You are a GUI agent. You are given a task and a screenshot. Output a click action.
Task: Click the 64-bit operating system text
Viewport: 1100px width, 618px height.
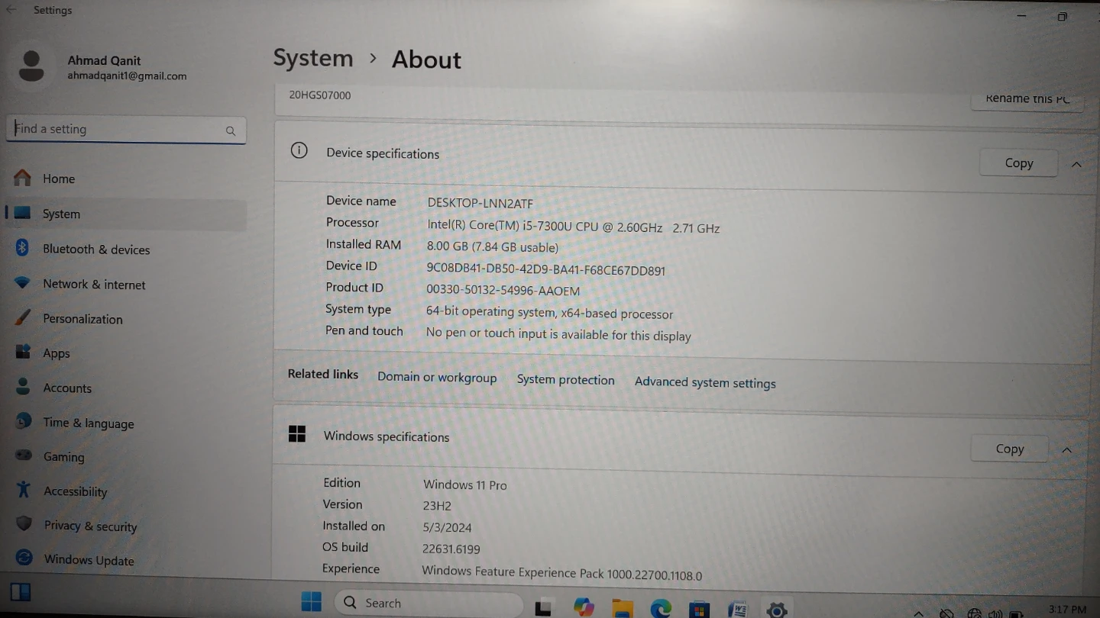click(x=550, y=313)
